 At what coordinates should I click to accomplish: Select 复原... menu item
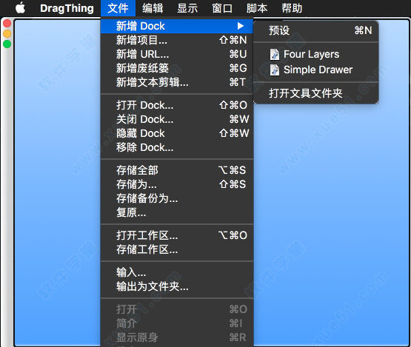(177, 212)
